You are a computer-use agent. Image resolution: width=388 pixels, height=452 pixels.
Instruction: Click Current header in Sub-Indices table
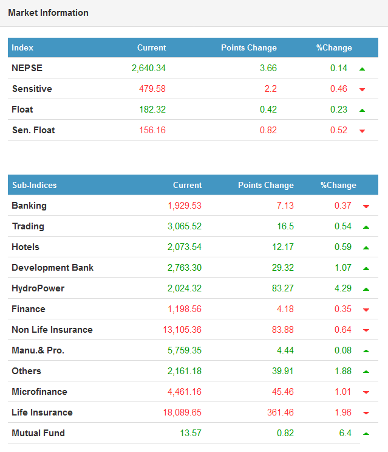coord(187,185)
